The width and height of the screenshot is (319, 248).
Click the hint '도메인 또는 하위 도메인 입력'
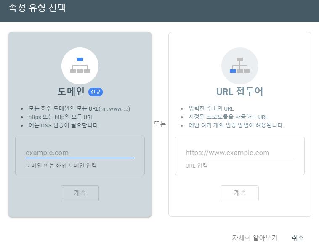[x=61, y=166]
